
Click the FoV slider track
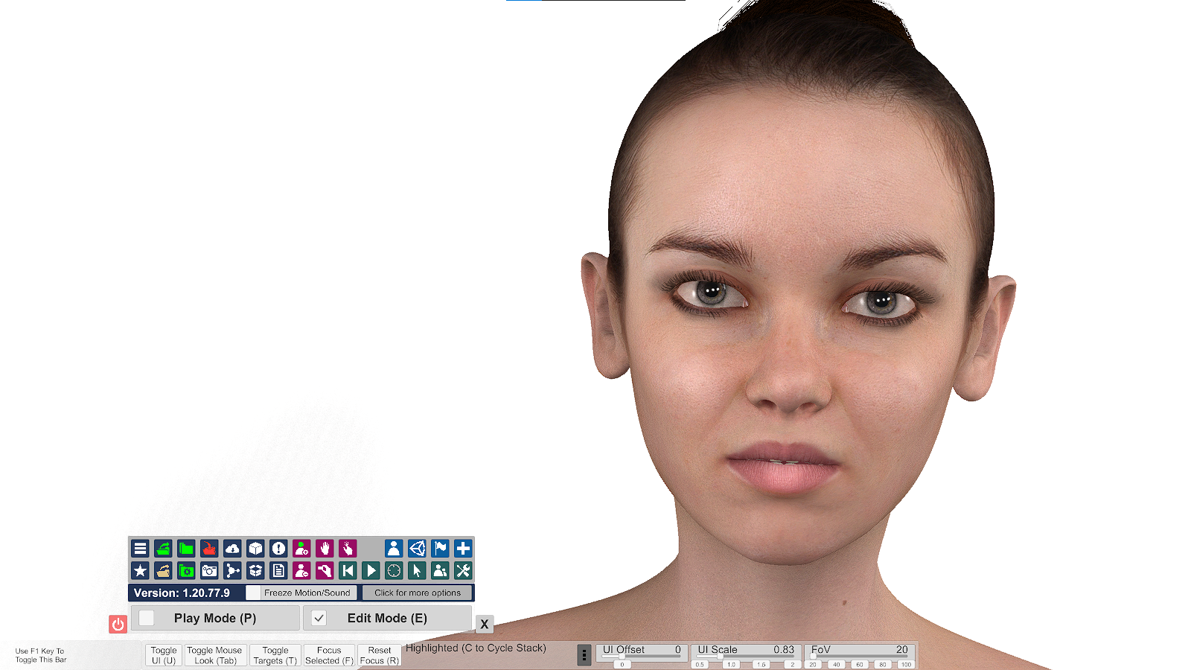click(x=860, y=657)
